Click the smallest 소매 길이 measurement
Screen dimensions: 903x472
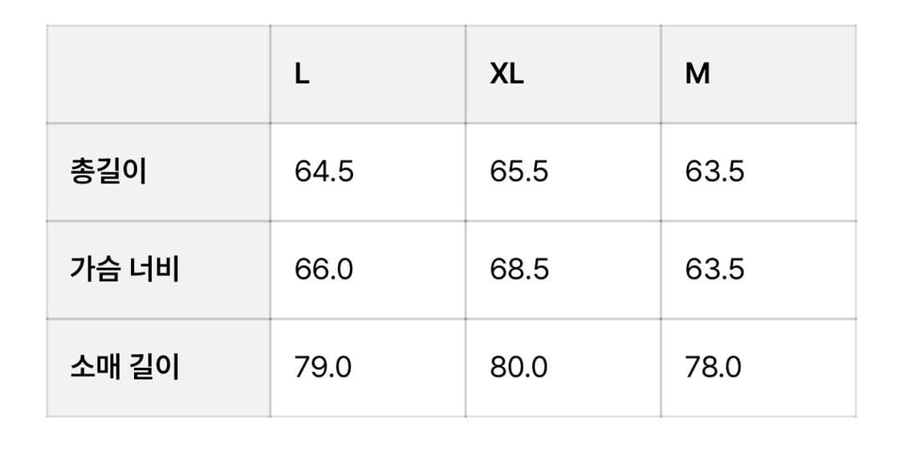coord(713,368)
